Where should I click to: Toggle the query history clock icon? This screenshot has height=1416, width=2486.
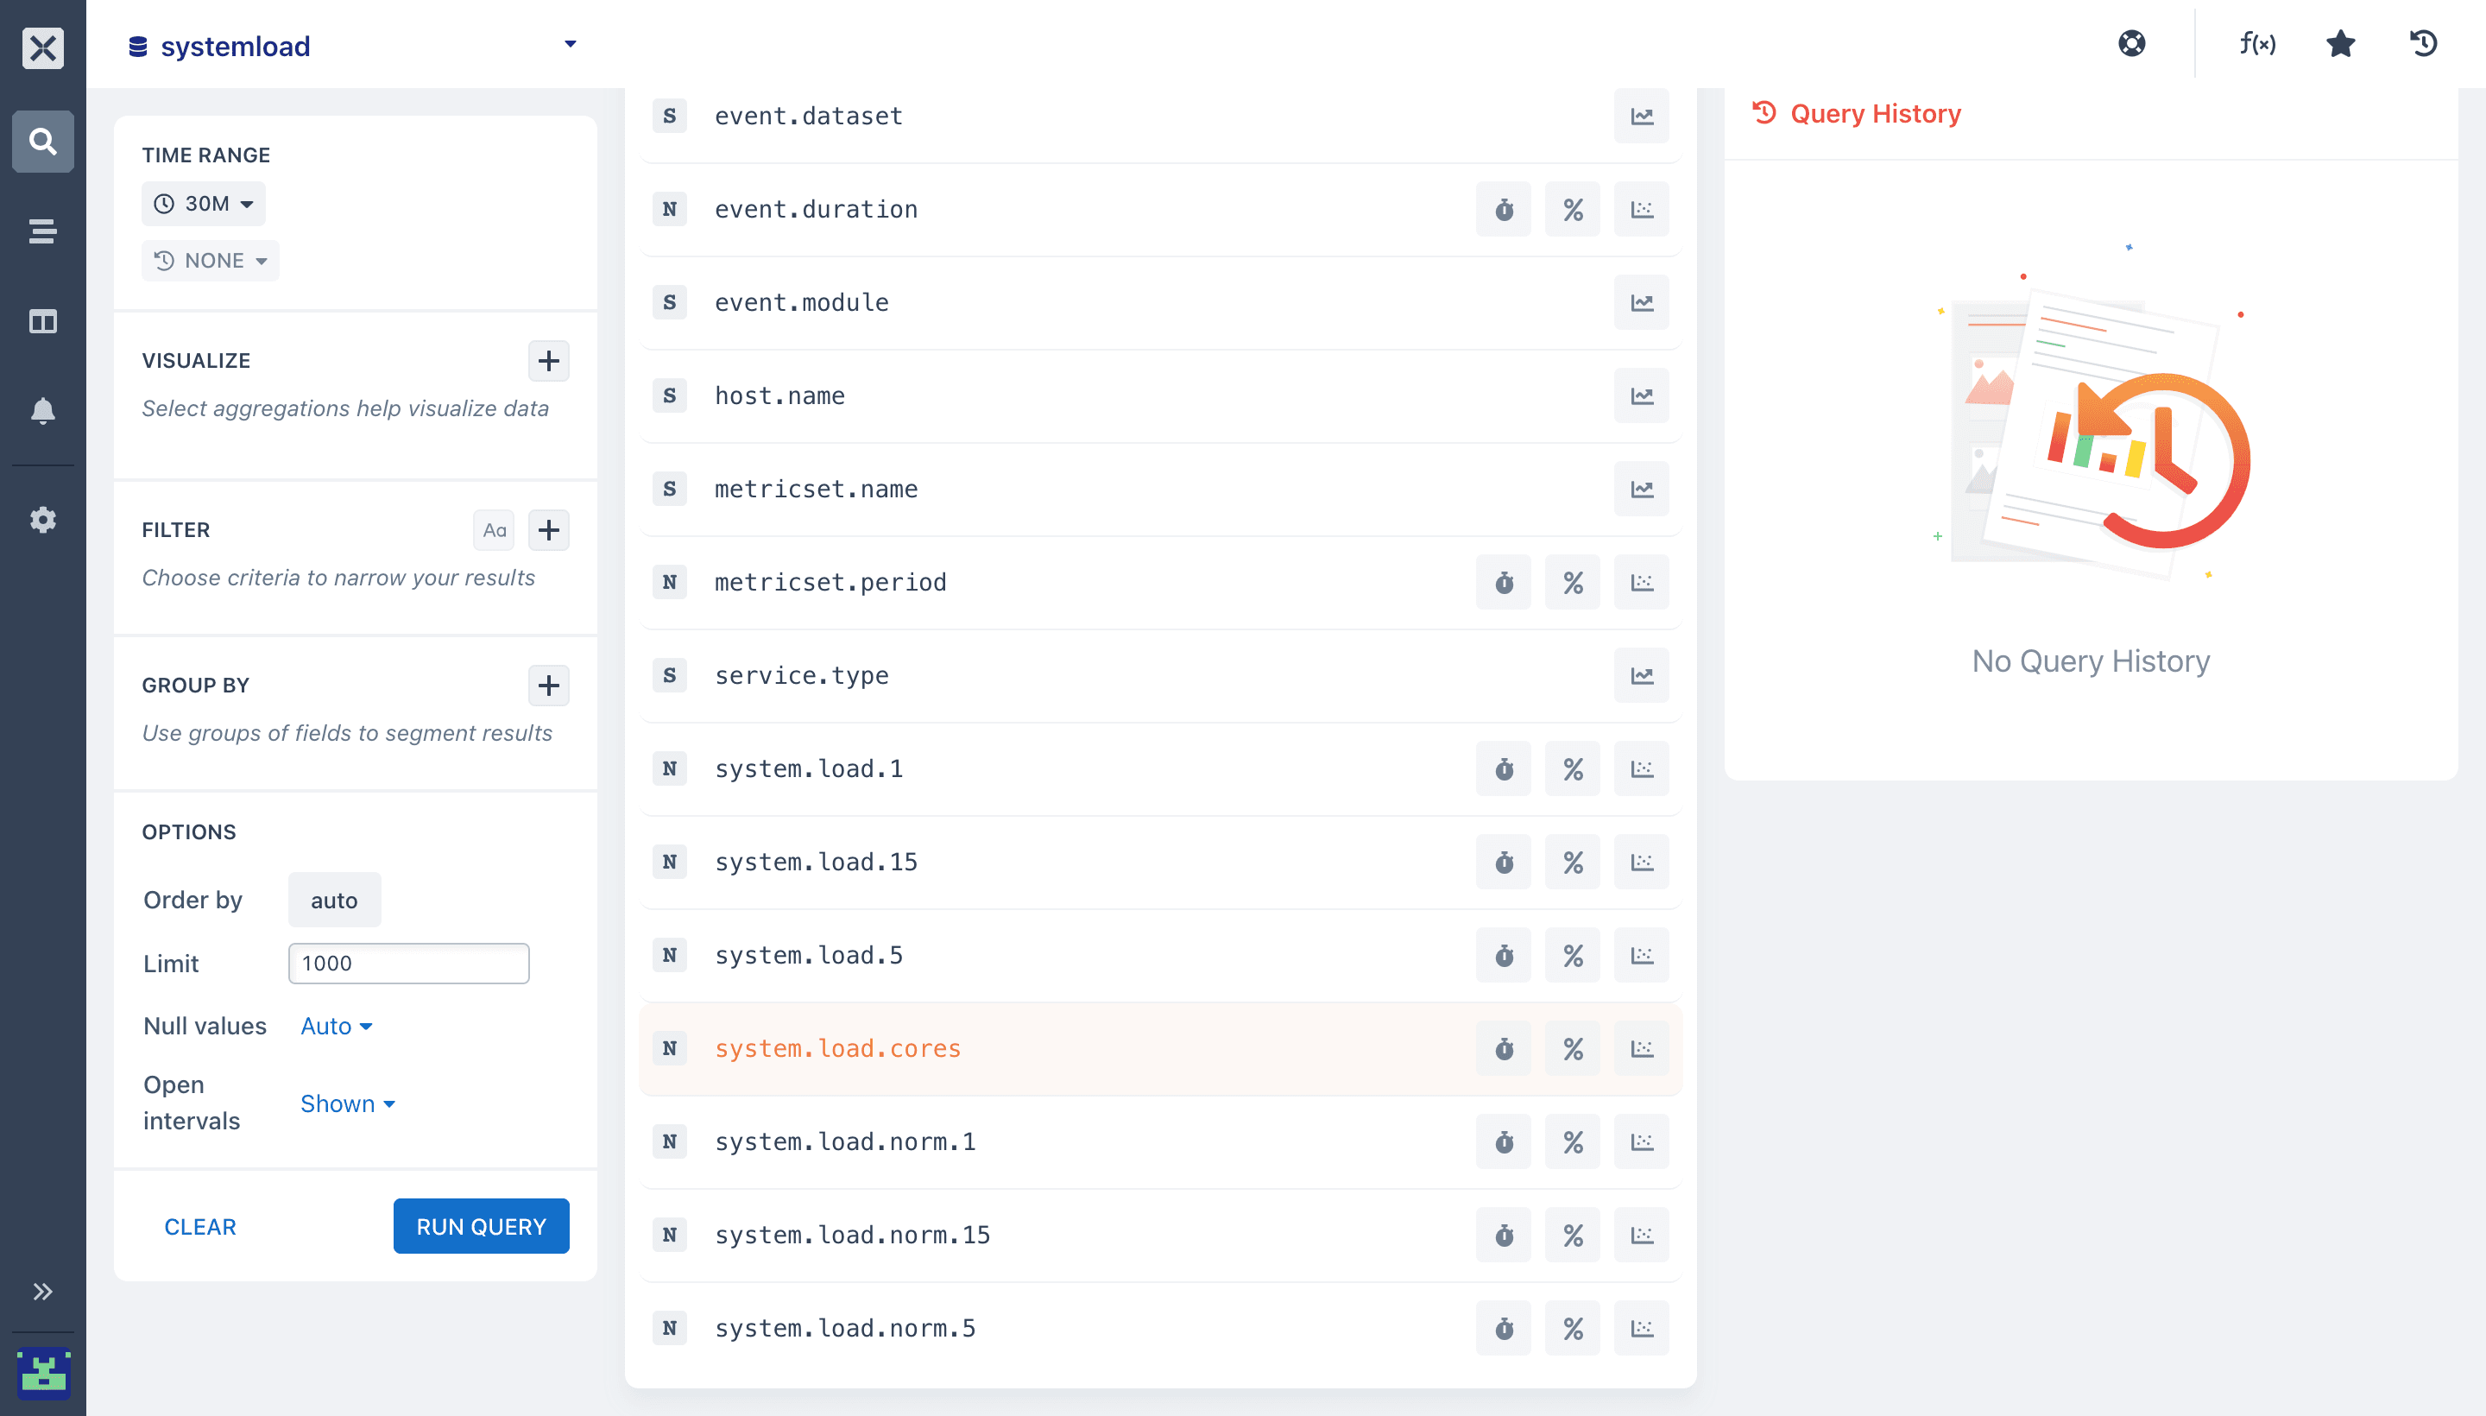(x=2423, y=44)
